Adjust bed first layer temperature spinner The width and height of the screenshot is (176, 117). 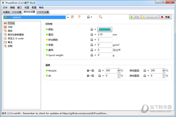[x=119, y=76]
